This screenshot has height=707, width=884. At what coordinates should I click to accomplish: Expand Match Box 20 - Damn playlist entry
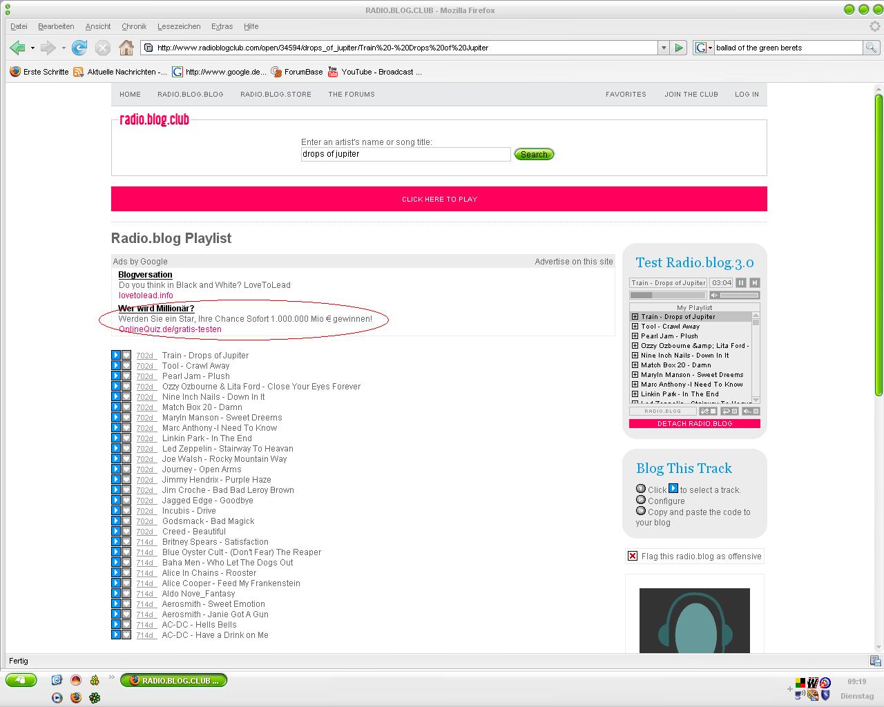click(635, 365)
